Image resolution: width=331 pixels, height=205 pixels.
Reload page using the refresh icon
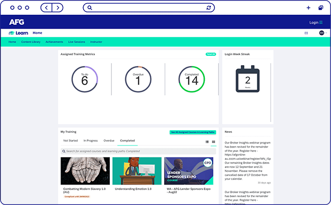click(208, 8)
